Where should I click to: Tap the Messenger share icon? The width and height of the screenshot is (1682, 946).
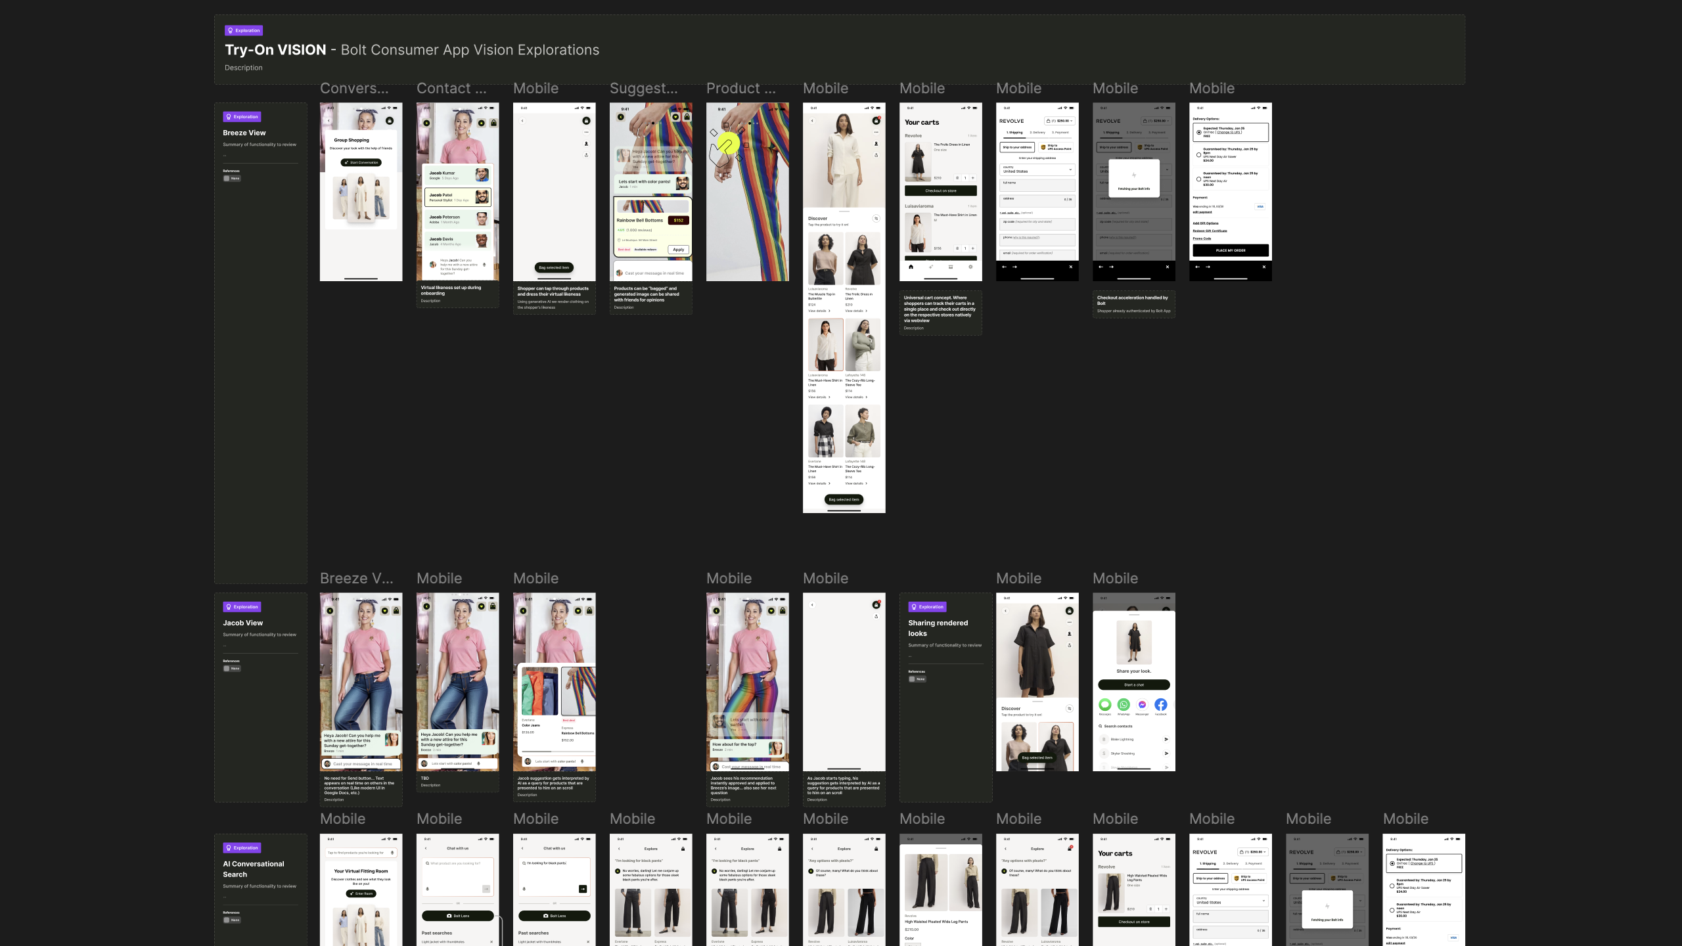click(1142, 704)
